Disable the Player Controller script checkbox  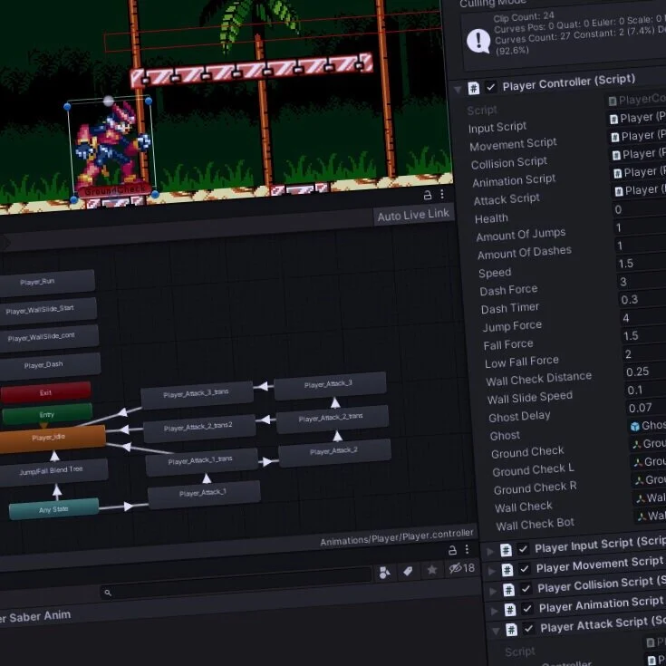(x=491, y=87)
